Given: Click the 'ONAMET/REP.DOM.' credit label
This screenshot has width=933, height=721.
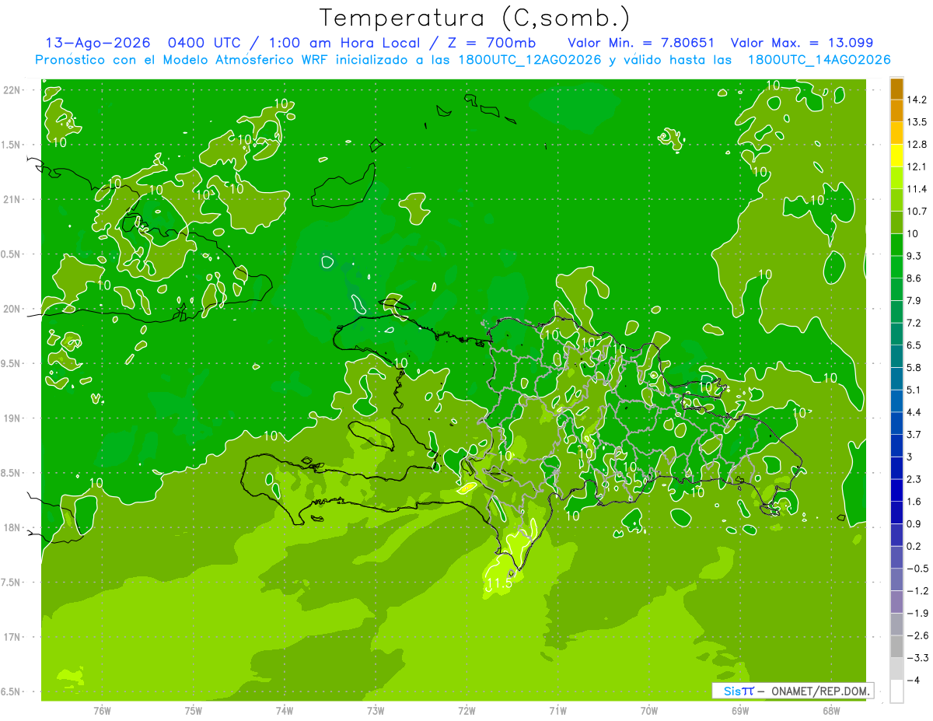Looking at the screenshot, I should point(821,691).
